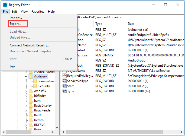The image size is (185, 136).
Task: Click values pane scroll right arrow
Action: pyautogui.click(x=181, y=132)
